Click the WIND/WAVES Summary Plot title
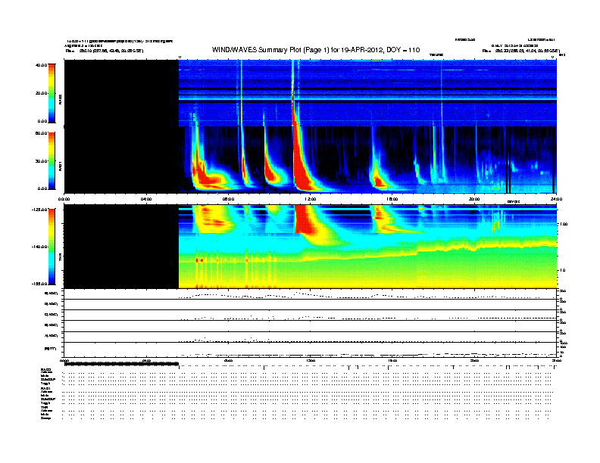 point(316,50)
